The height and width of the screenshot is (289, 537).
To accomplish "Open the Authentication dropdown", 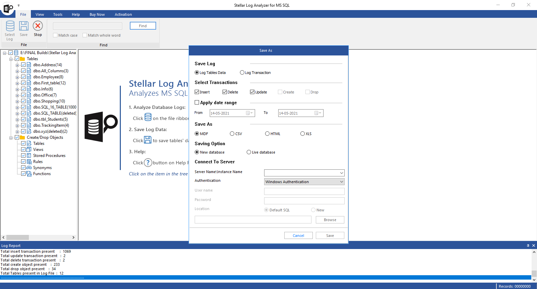I will pos(341,182).
